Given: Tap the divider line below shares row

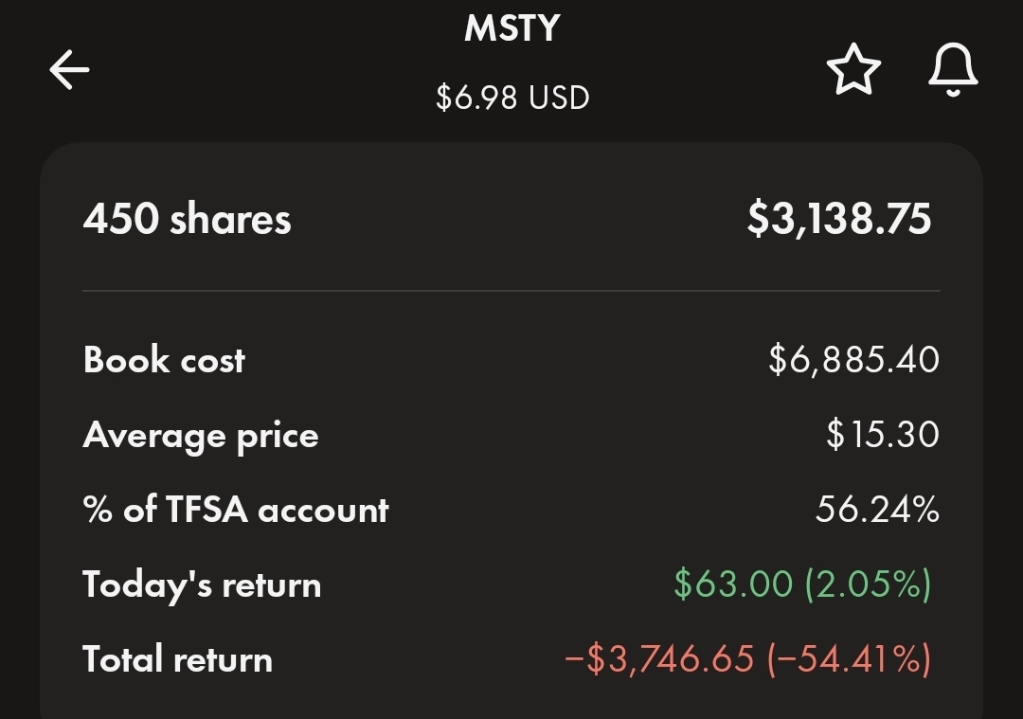Looking at the screenshot, I should pyautogui.click(x=511, y=290).
